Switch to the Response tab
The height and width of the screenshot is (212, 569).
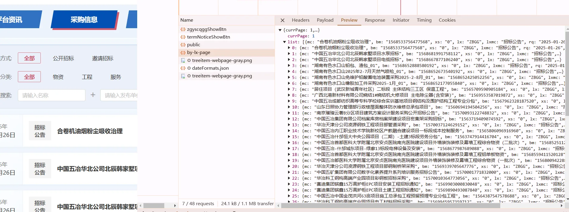tap(375, 20)
